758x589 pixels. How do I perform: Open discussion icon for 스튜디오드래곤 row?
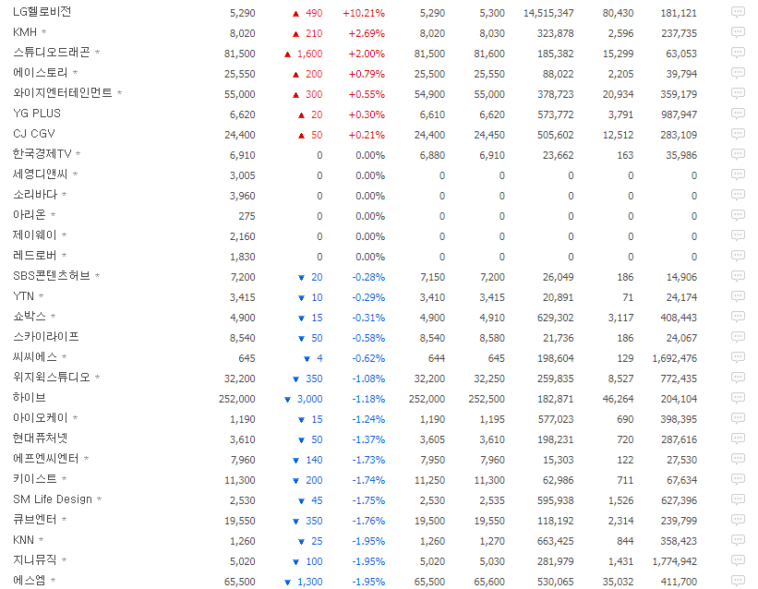[x=738, y=53]
